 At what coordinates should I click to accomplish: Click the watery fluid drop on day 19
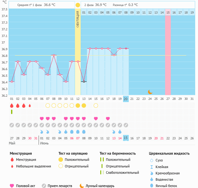pyautogui.click(x=120, y=132)
